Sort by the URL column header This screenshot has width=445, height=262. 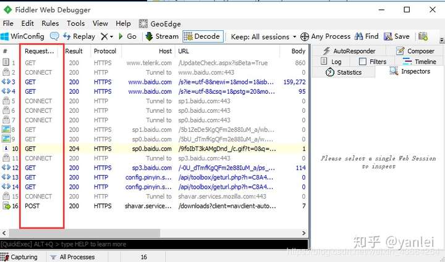184,51
